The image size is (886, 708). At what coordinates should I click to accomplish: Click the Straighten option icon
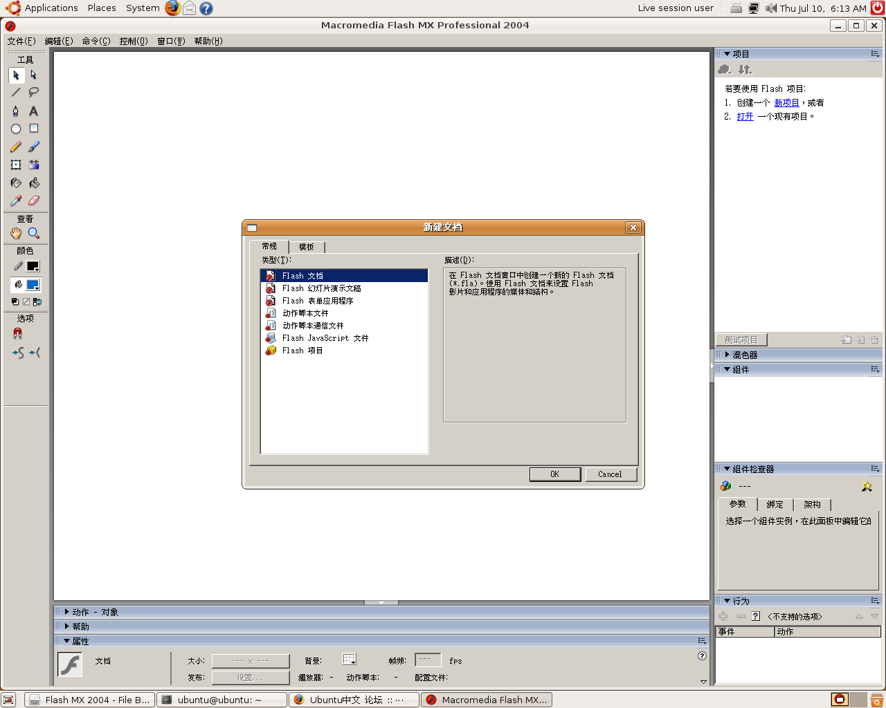(35, 353)
